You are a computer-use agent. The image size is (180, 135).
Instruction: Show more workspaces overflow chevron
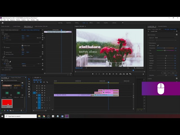click(123, 23)
